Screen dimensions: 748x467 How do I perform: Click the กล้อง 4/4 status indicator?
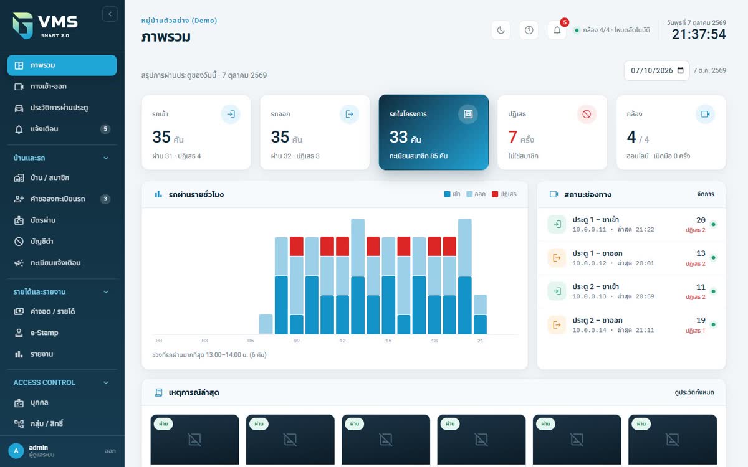tap(612, 30)
